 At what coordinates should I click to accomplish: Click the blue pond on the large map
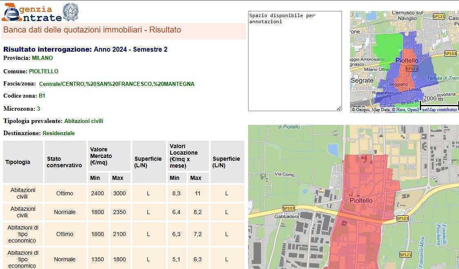point(333,150)
